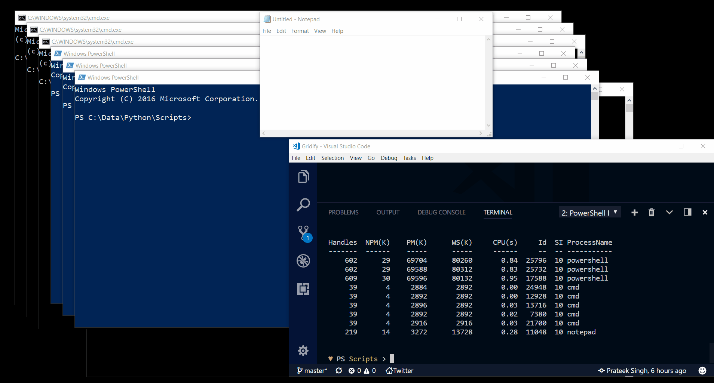Click the second C:\WINDOWS\system32\cmd.exe title bar icon
This screenshot has height=383, width=714.
point(34,30)
